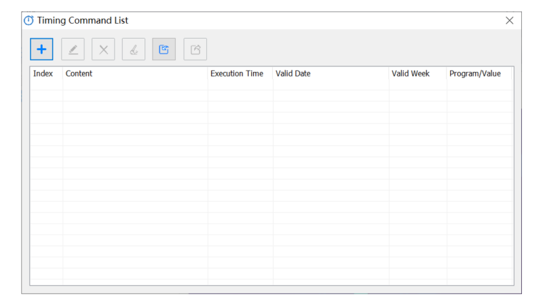Image resolution: width=543 pixels, height=305 pixels.
Task: Click the Valid Date column header
Action: [x=331, y=74]
